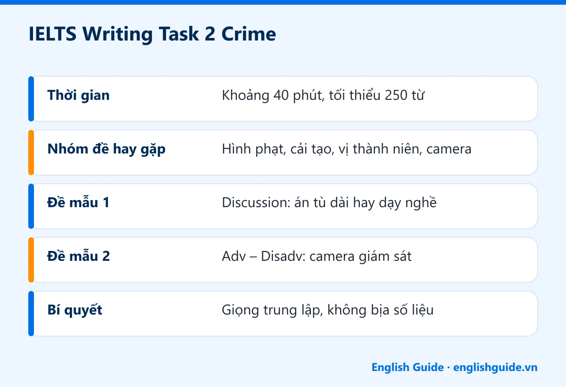Click the title IELTS Writing Task 2 Crime
Viewport: 566px width, 387px height.
point(152,35)
